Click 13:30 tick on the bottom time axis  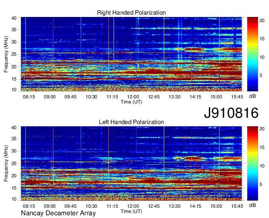coord(174,206)
